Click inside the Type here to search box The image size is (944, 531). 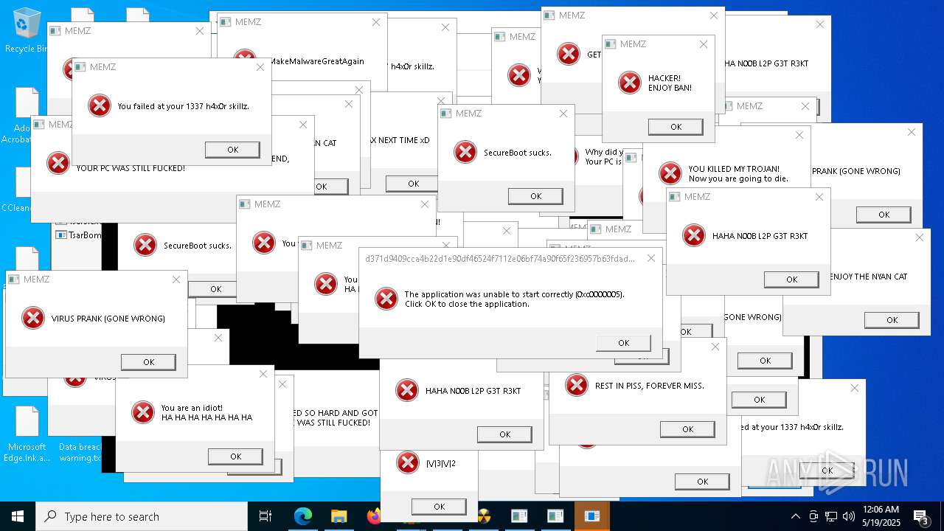142,516
